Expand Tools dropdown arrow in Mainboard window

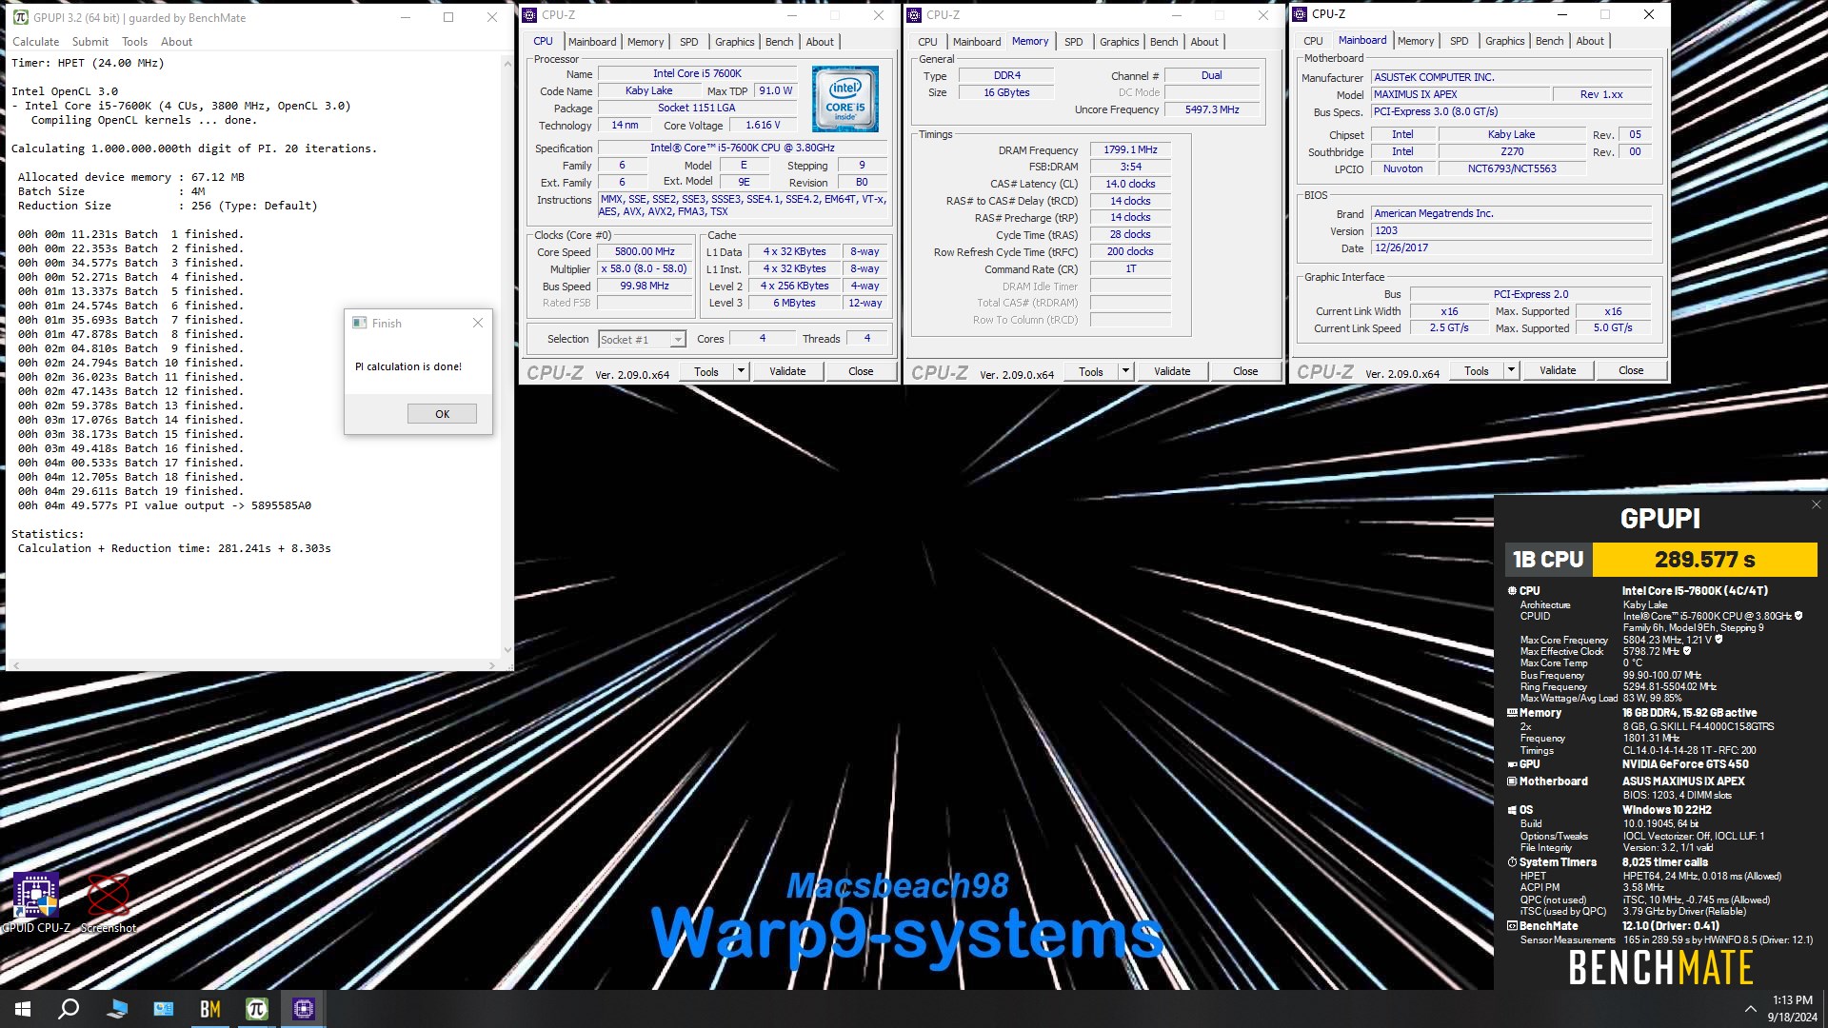point(1511,370)
